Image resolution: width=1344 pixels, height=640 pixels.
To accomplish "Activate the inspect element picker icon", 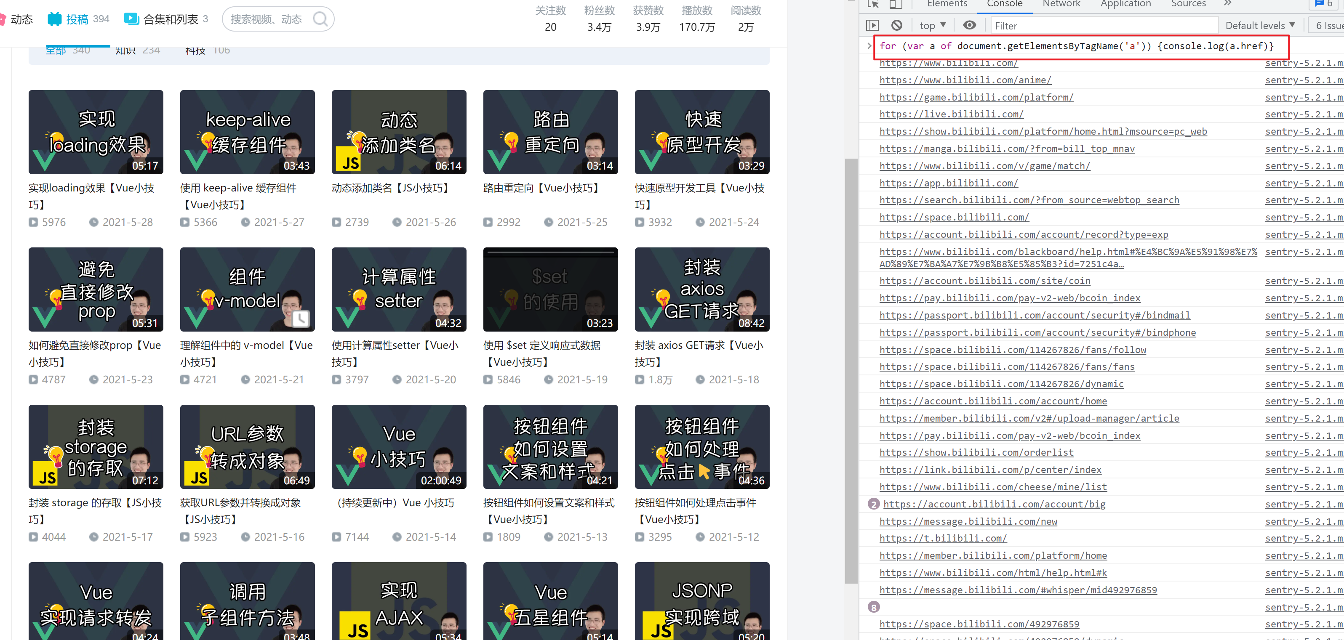I will coord(873,4).
